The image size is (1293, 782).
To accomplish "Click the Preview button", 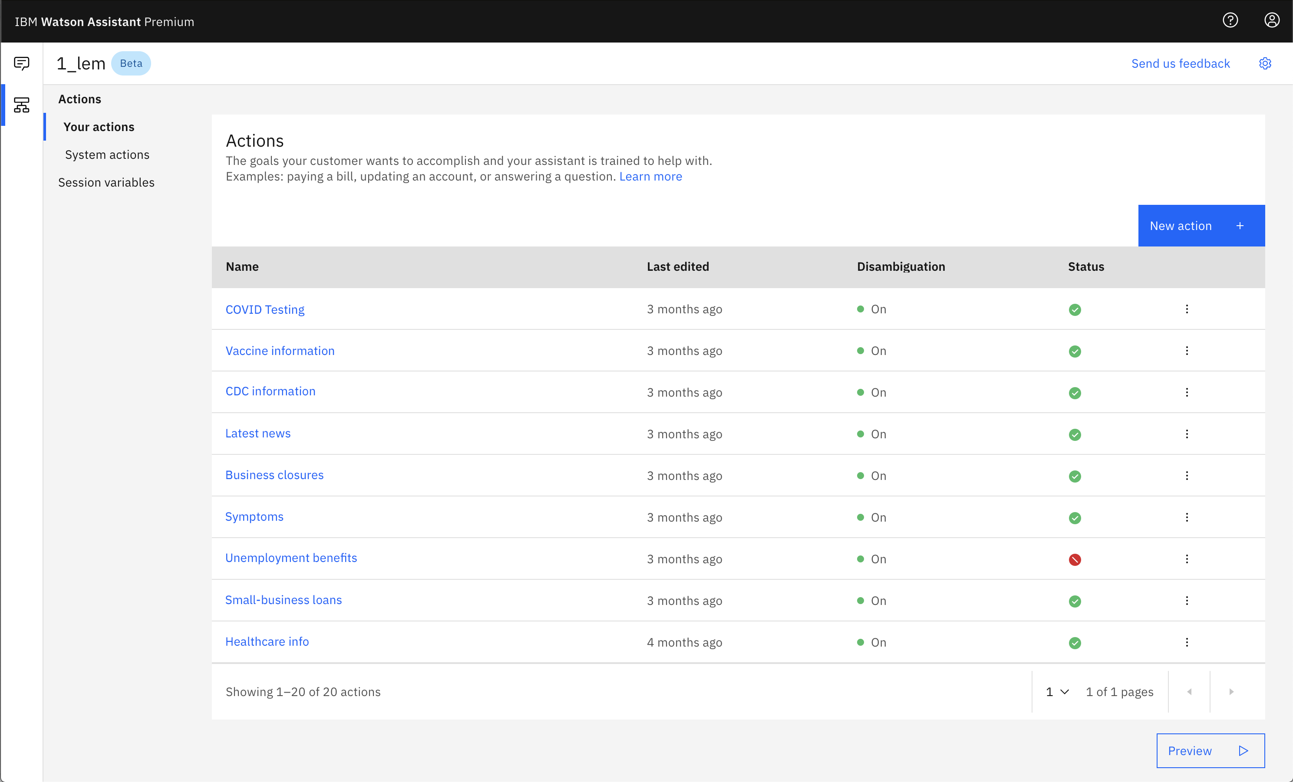I will point(1210,750).
